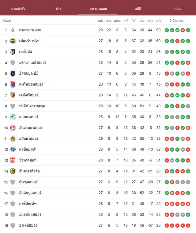Viewport: 196px width, 233px height.
Task: Click the Galatasaray club logo
Action: coord(13,30)
